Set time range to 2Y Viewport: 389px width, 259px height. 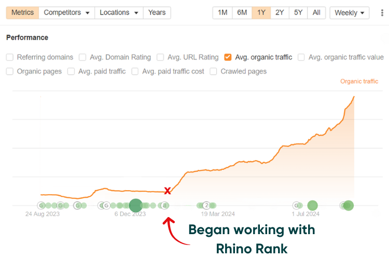pos(280,12)
